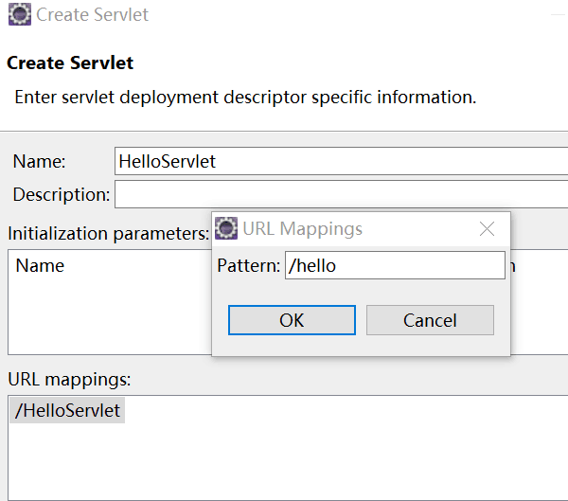The width and height of the screenshot is (568, 501).
Task: Click the bold Create Servlet heading
Action: coord(70,63)
